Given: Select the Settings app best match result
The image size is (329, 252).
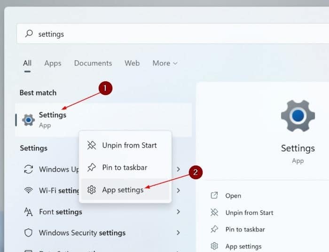Looking at the screenshot, I should 103,120.
